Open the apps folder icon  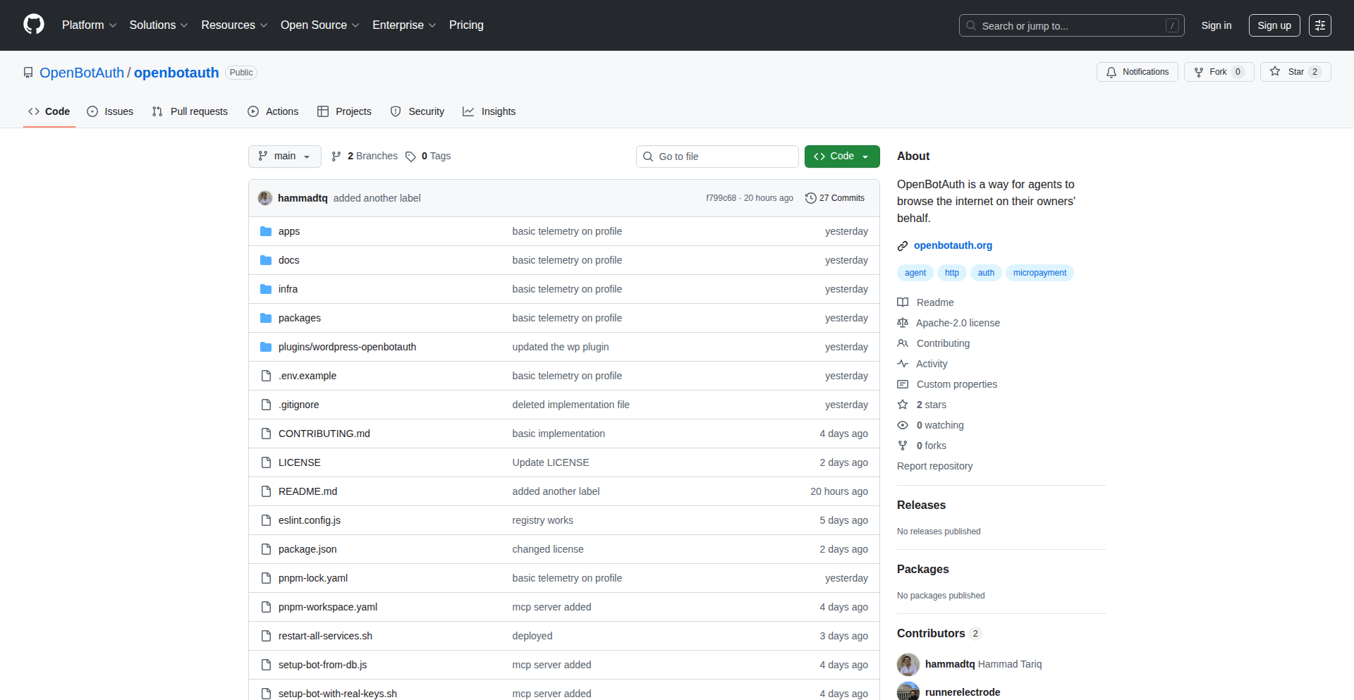click(266, 231)
